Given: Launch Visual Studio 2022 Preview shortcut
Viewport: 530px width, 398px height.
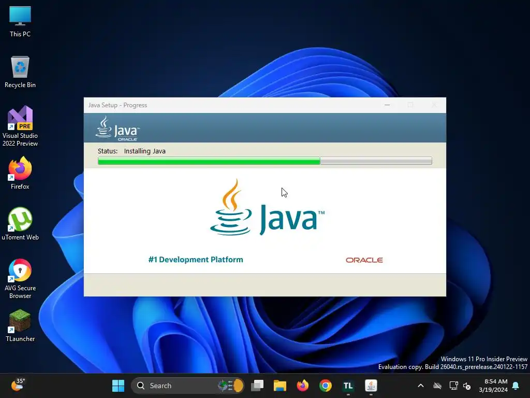Looking at the screenshot, I should pos(20,126).
